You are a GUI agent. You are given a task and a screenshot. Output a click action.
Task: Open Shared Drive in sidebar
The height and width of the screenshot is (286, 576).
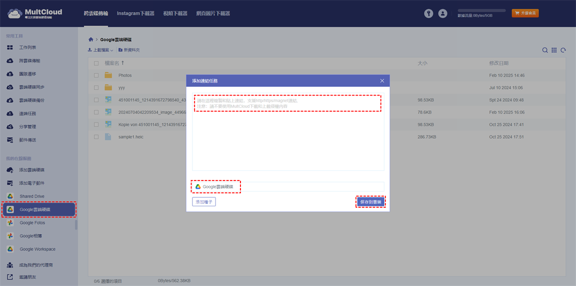(x=32, y=196)
